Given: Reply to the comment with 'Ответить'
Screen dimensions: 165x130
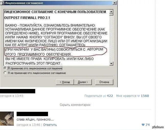Looking at the screenshot, I should 50,125.
